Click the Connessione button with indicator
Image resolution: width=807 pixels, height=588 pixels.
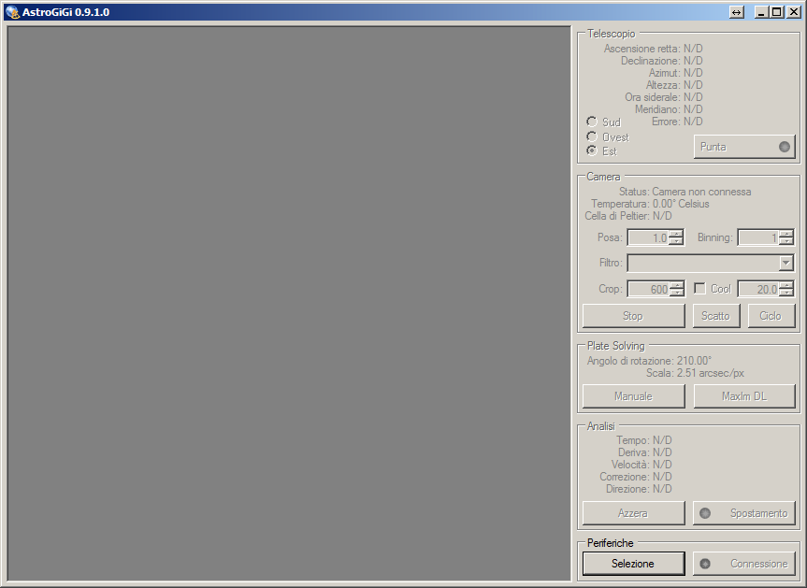[744, 564]
